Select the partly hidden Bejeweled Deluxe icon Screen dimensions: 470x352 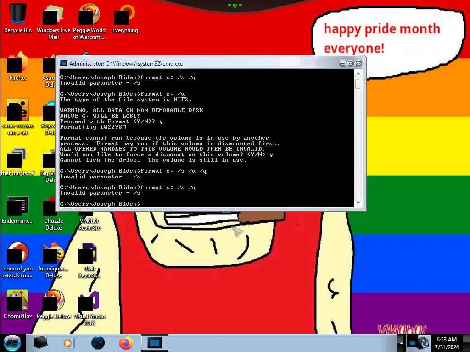[x=49, y=118]
